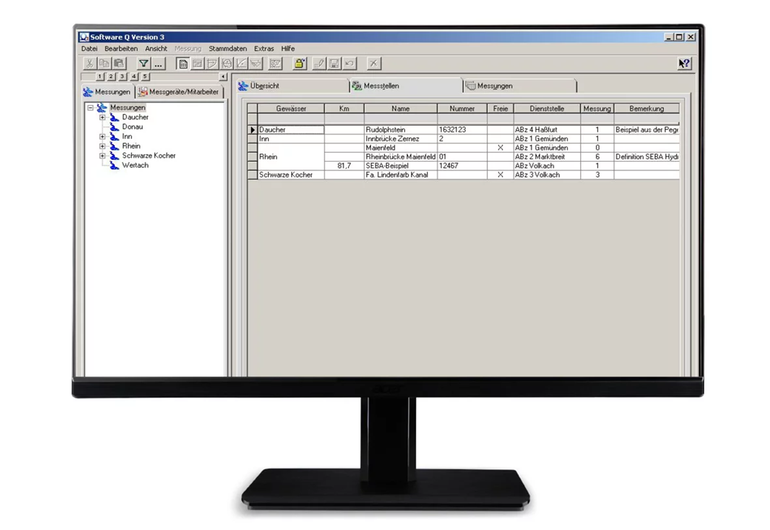Image resolution: width=770 pixels, height=530 pixels.
Task: Expand the Rhein tree node
Action: coord(102,146)
